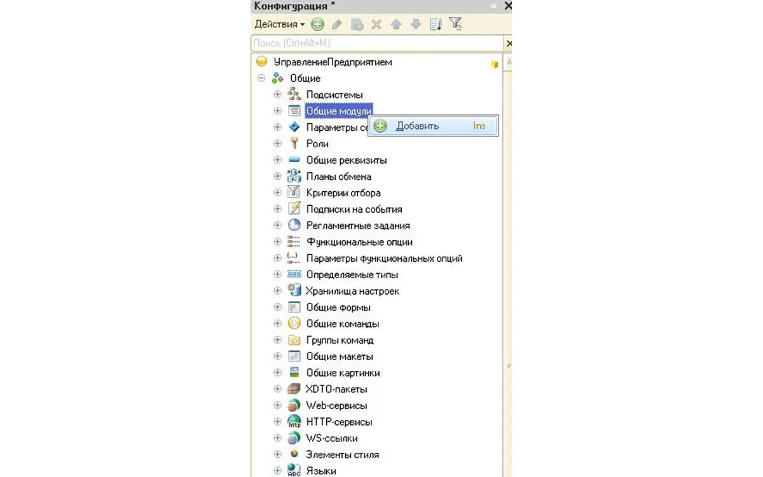The width and height of the screenshot is (763, 477).
Task: Expand the Общие модули node
Action: [x=277, y=111]
